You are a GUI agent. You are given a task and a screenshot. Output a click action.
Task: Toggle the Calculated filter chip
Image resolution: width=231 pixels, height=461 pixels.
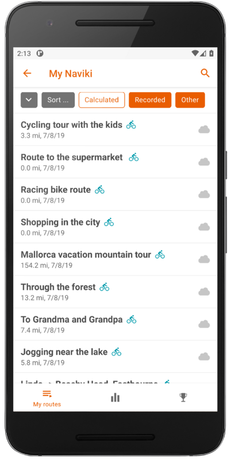(102, 100)
